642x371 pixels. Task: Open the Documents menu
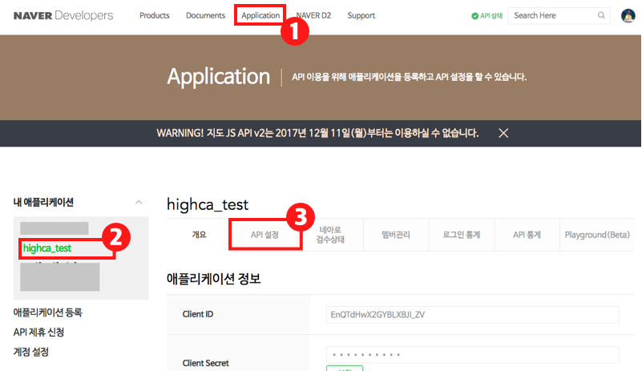[x=205, y=15]
